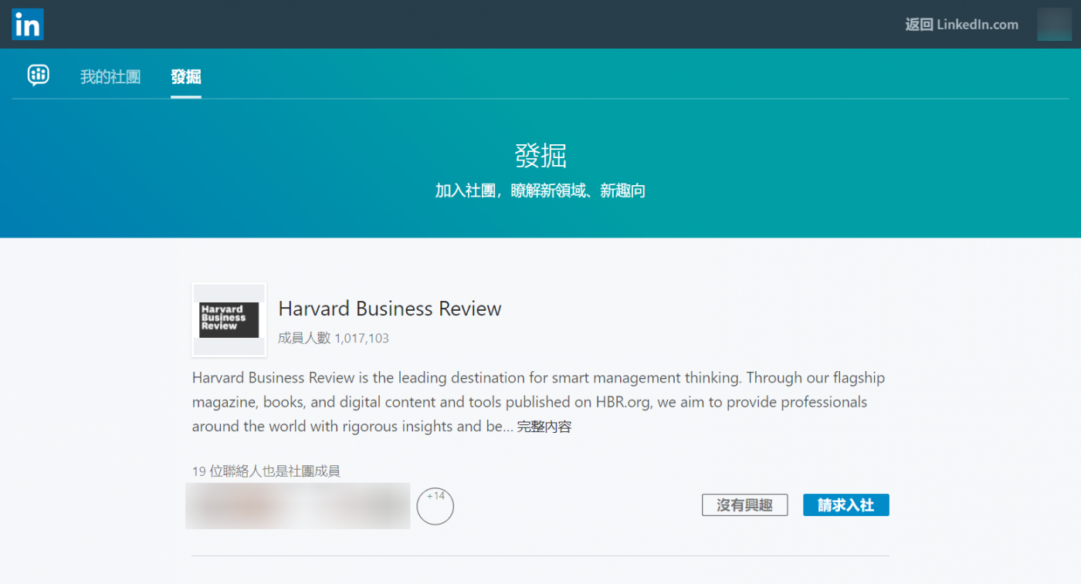Click the 成員人數 1,017,103 text
Image resolution: width=1081 pixels, height=584 pixels.
click(x=334, y=338)
